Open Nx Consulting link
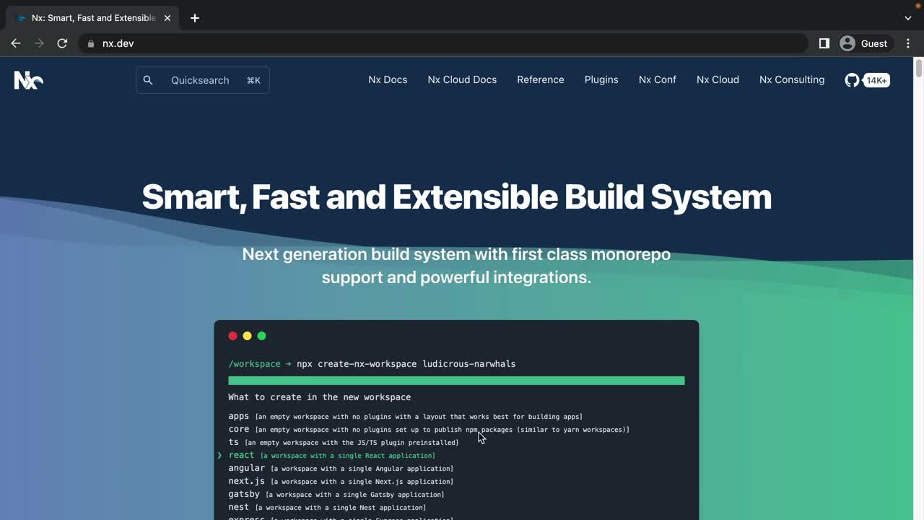The width and height of the screenshot is (924, 520). click(x=792, y=79)
